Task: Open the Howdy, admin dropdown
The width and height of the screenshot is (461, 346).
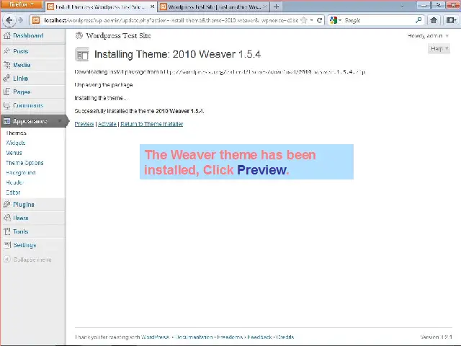Action: pos(428,35)
